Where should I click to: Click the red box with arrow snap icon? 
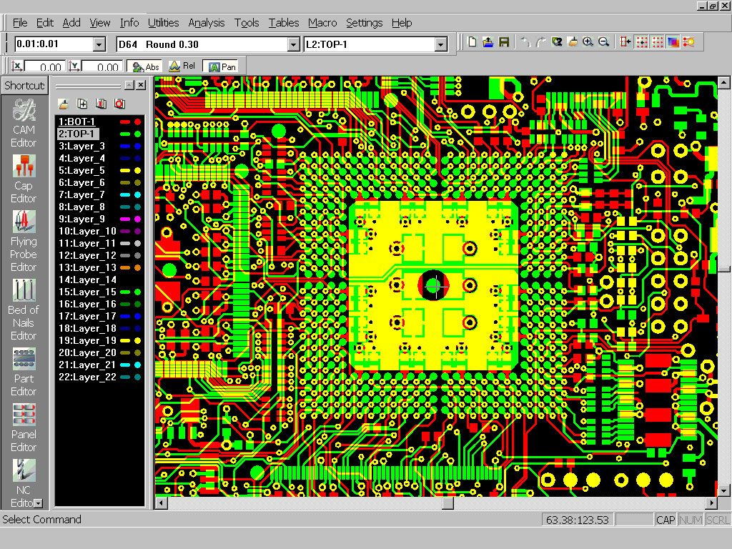point(625,42)
